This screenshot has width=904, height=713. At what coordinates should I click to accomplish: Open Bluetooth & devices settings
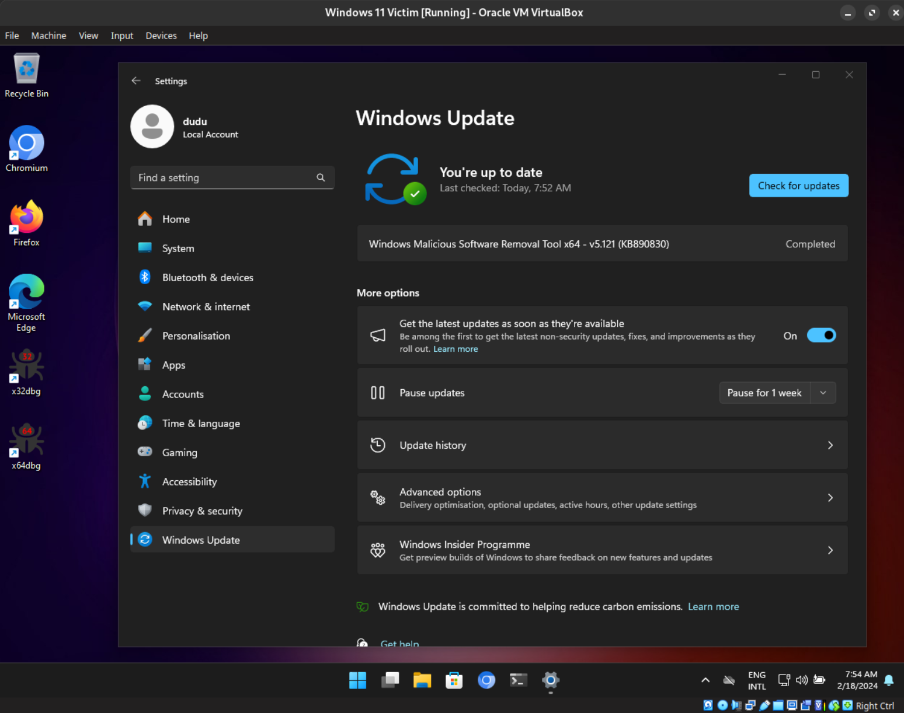232,277
